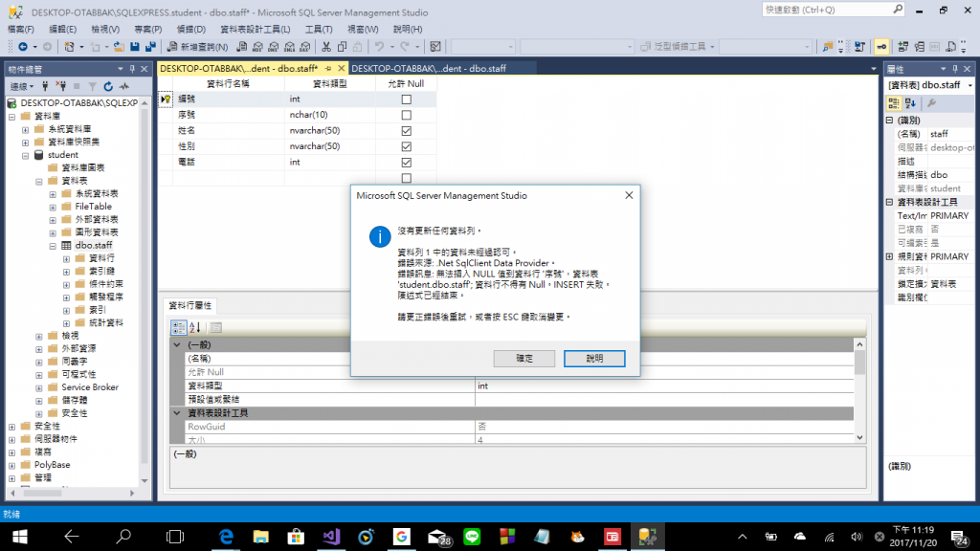Uncheck Allow Null for 電話 row
Screen dimensions: 980x551
click(406, 163)
